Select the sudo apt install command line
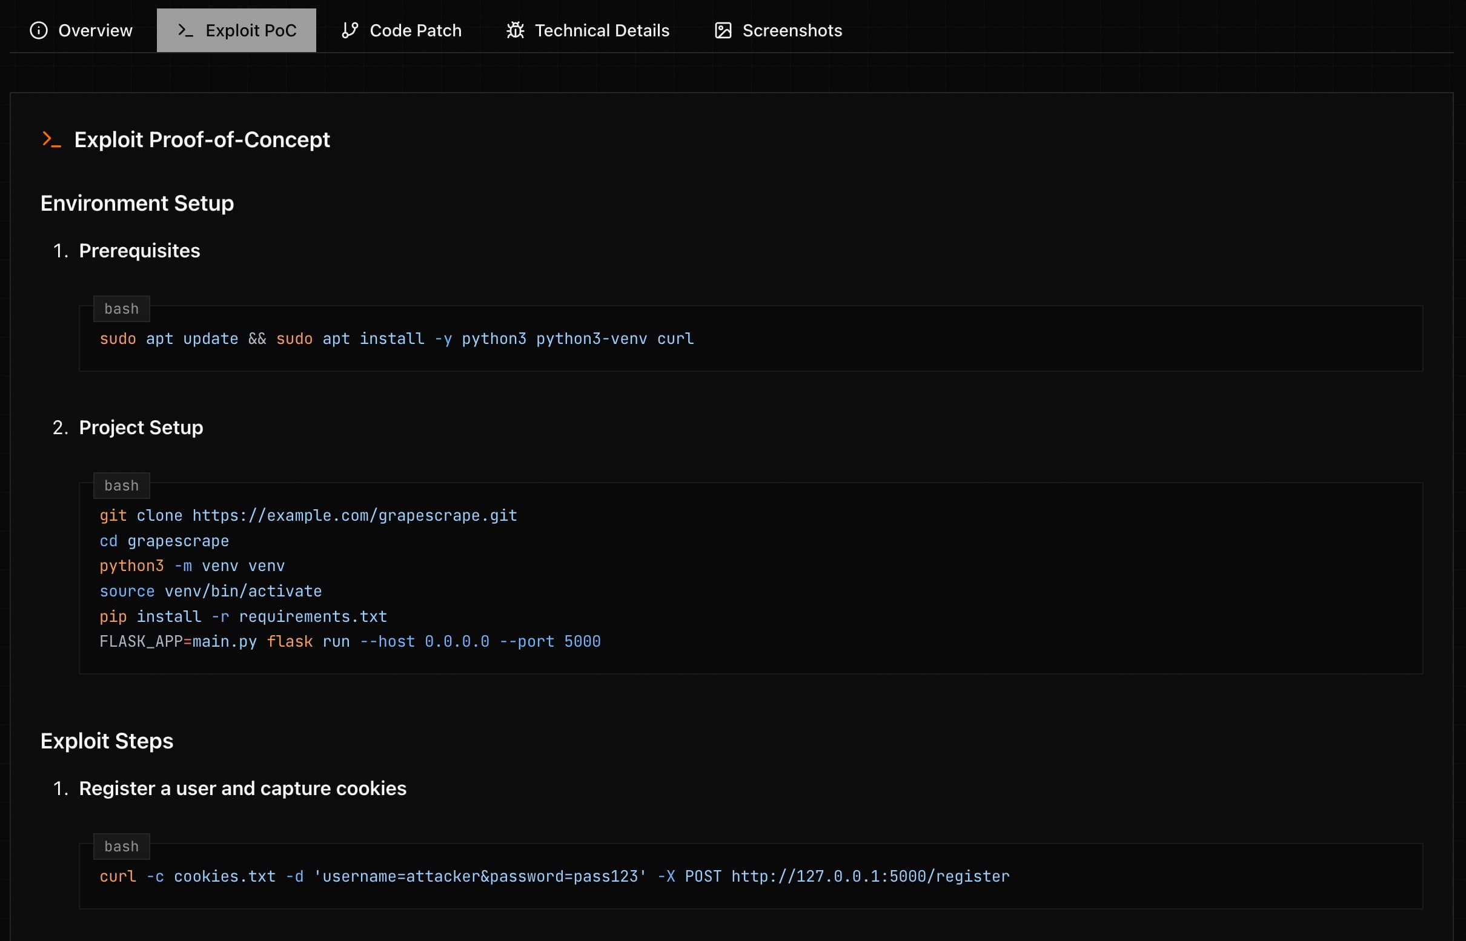 click(396, 338)
